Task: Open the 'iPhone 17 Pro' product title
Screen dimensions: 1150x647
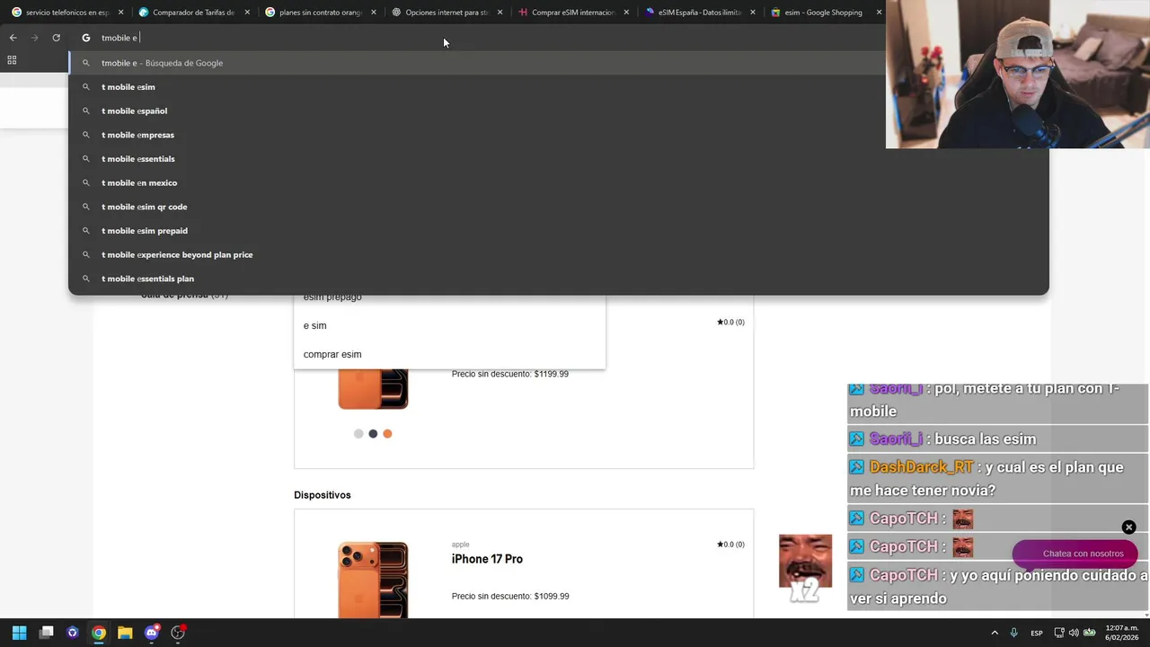Action: tap(487, 559)
